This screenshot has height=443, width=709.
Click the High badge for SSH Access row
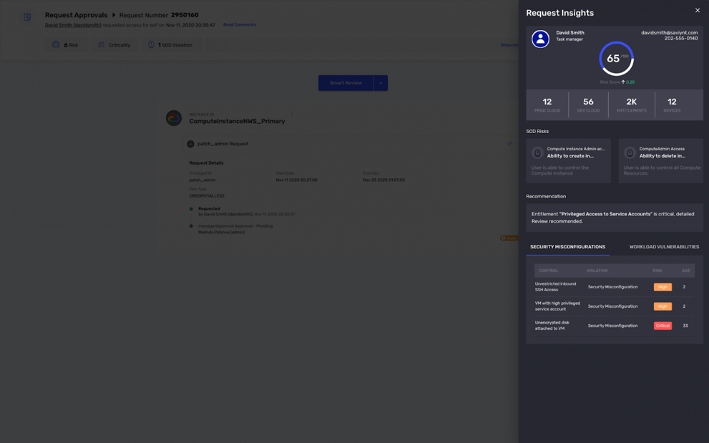click(662, 287)
